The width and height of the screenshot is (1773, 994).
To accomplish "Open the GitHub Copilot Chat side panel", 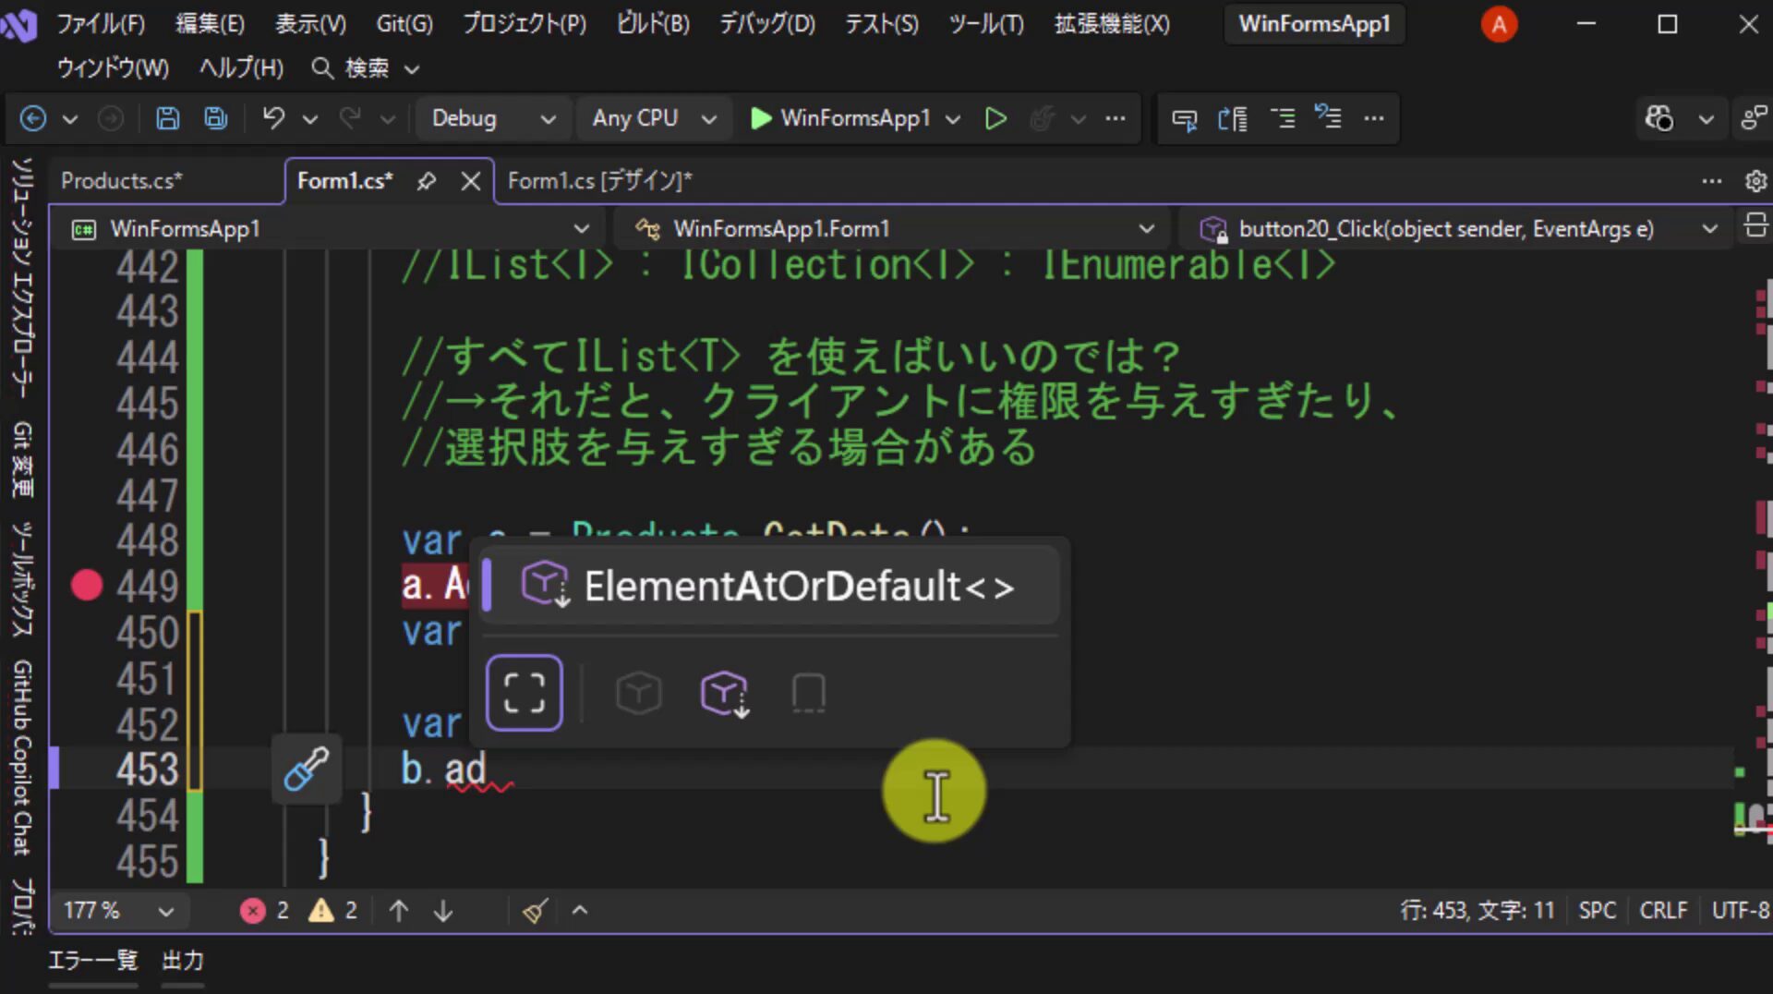I will 22,758.
